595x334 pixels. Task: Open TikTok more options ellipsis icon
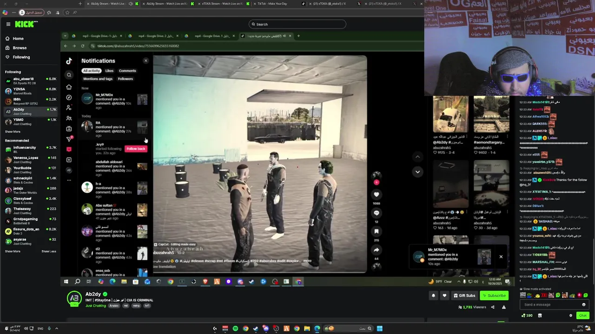point(69,180)
